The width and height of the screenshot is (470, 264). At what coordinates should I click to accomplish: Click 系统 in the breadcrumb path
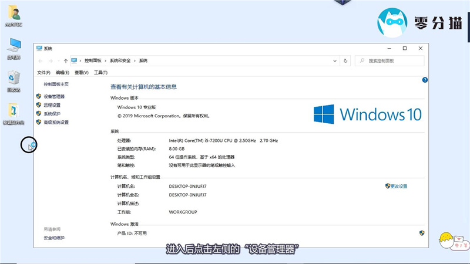tap(143, 60)
